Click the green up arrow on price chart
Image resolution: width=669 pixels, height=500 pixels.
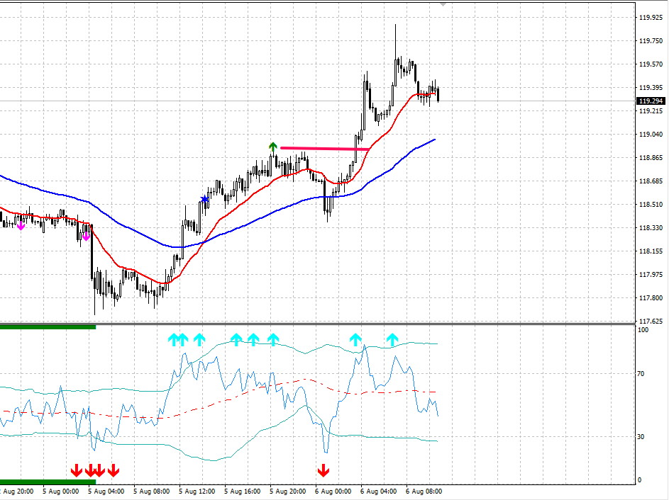[x=272, y=147]
